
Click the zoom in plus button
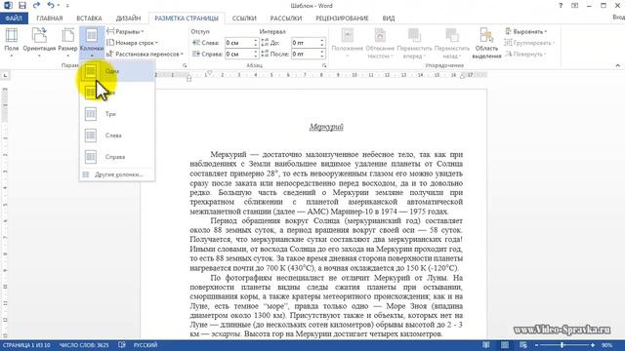point(593,345)
